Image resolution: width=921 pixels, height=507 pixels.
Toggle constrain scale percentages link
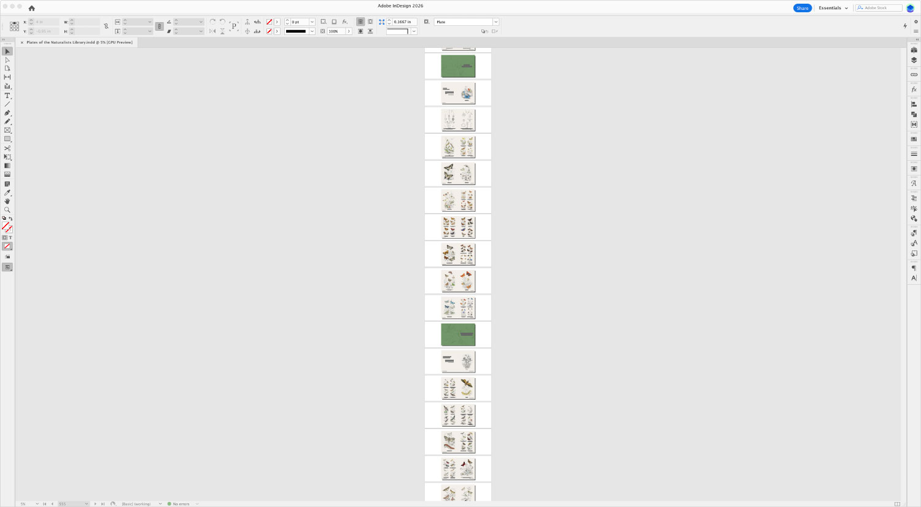[x=160, y=26]
